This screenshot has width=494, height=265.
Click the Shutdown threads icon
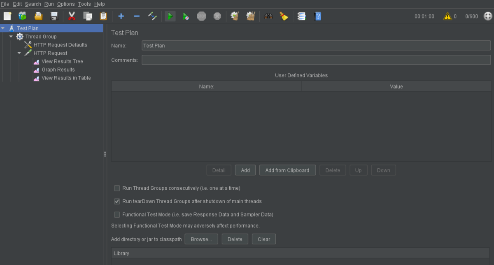[217, 16]
